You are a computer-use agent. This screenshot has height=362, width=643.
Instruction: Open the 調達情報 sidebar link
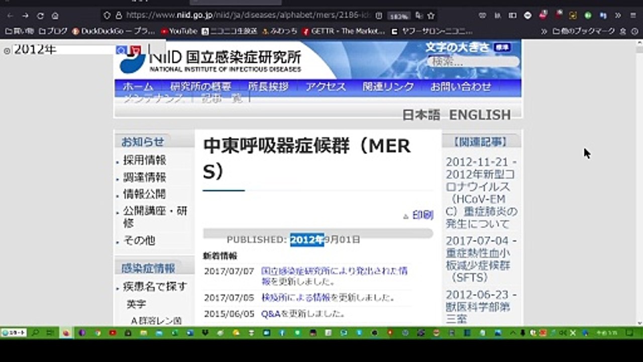(x=145, y=177)
